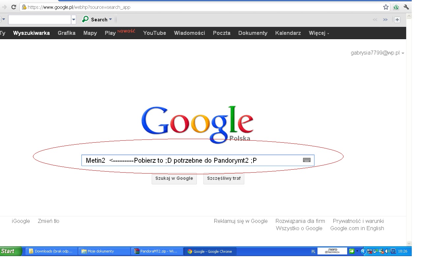Open Kalendarz in Google bar
The image size is (422, 263).
pyautogui.click(x=288, y=33)
